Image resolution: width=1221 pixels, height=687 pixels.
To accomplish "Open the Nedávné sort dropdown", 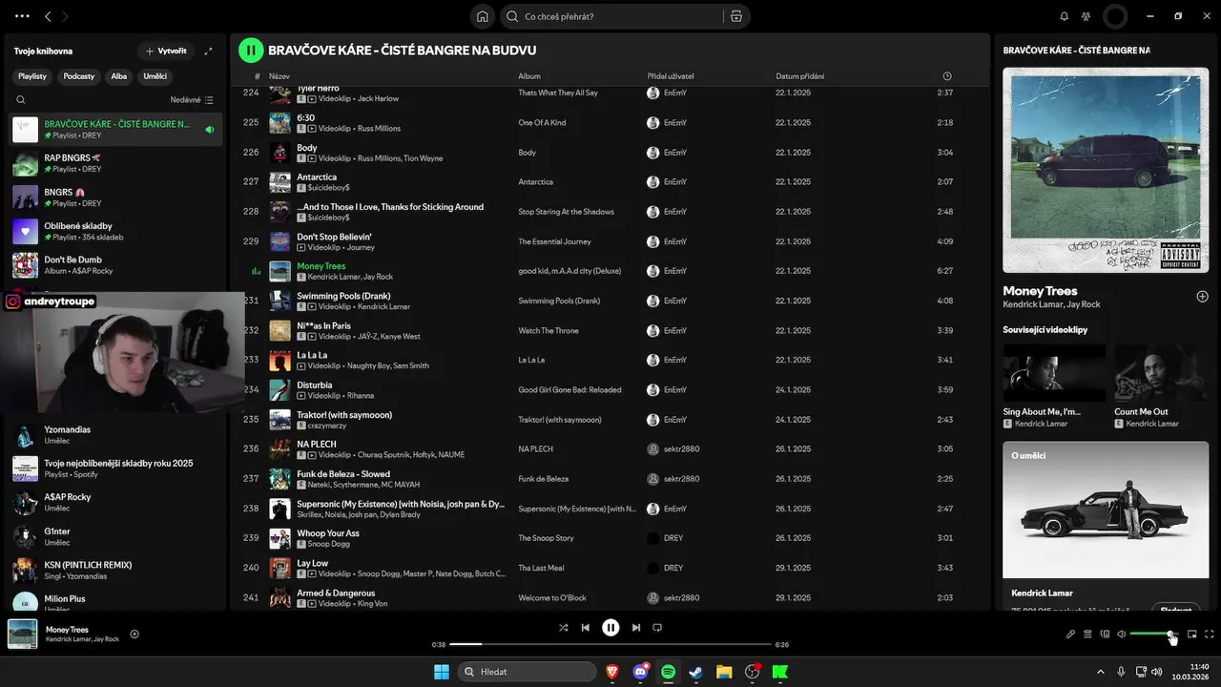I will click(x=192, y=99).
